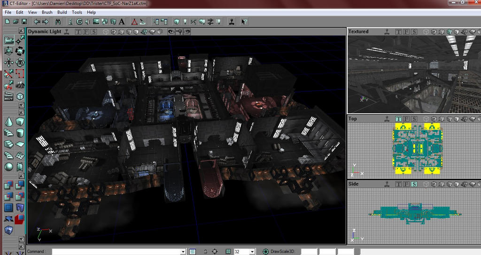Screen dimensions: 481x255
Task: Open the letter A toolbar icon
Action: click(122, 22)
